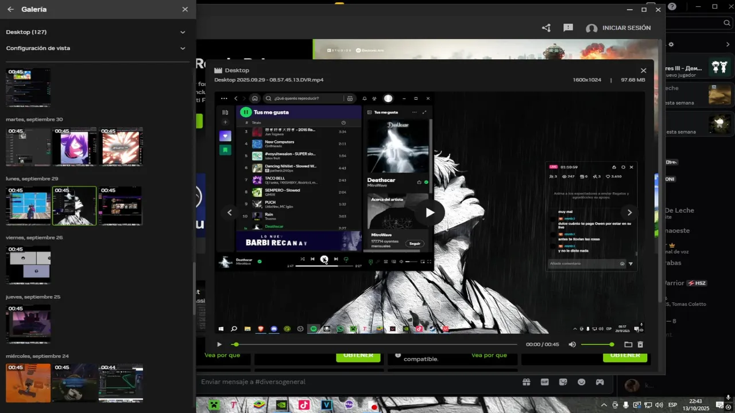Screen dimensions: 735x413
Task: Go to previous recording with left arrow
Action: click(x=230, y=213)
